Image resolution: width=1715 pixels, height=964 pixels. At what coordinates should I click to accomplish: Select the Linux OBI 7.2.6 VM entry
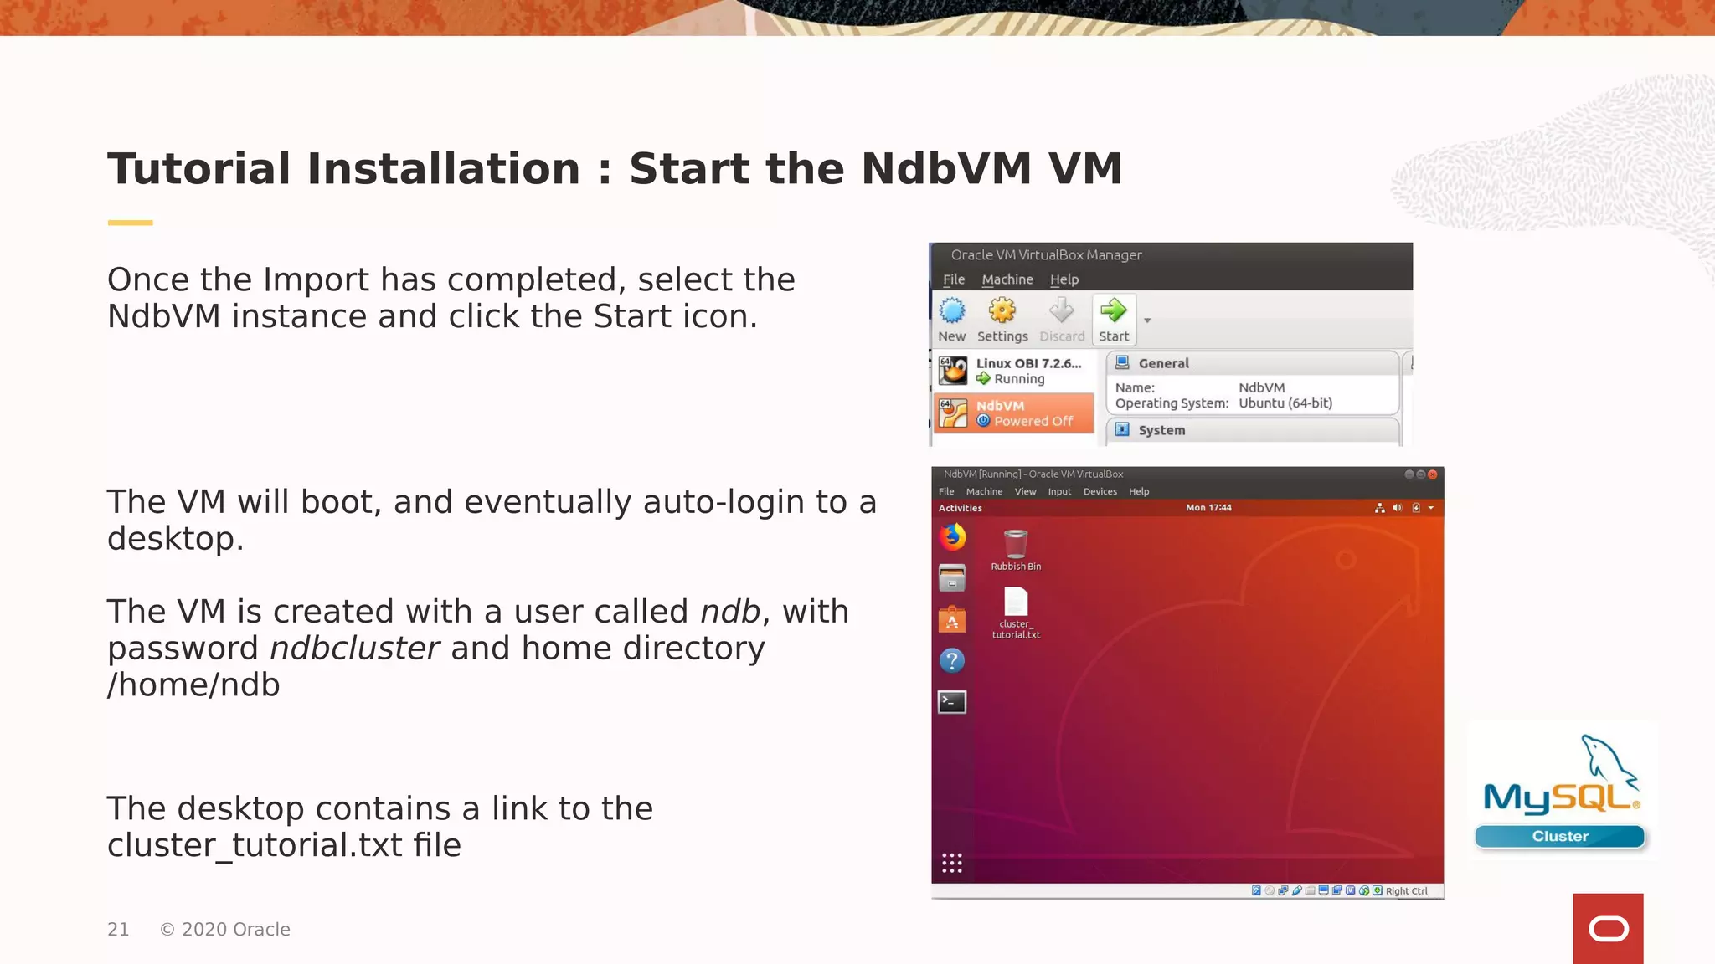coord(1014,371)
